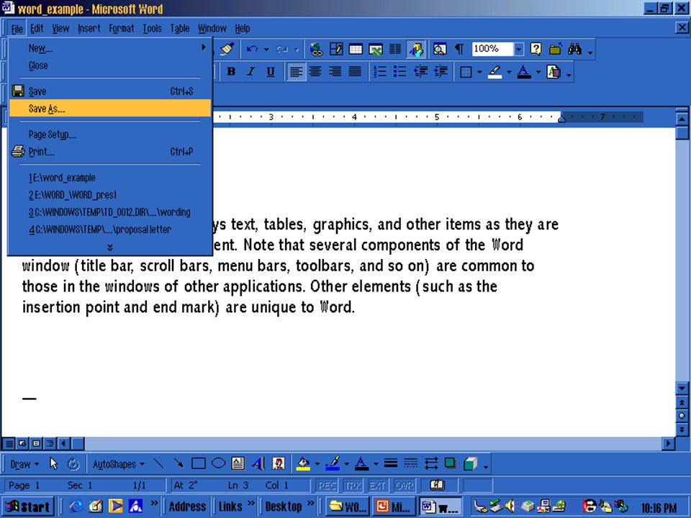Expand the New submenu arrow

point(203,47)
